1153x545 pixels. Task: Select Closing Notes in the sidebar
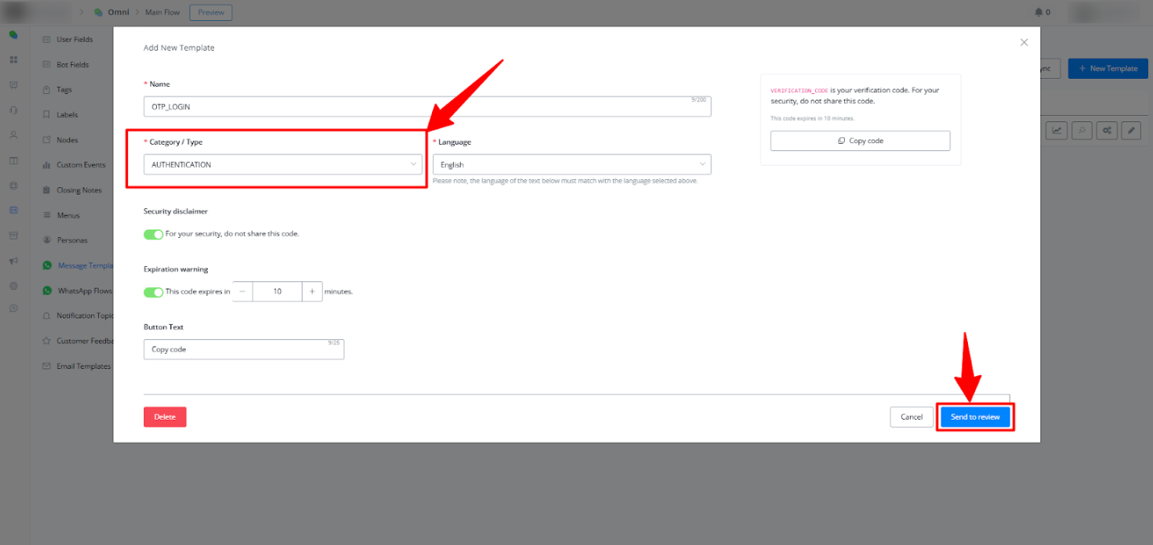pos(79,191)
